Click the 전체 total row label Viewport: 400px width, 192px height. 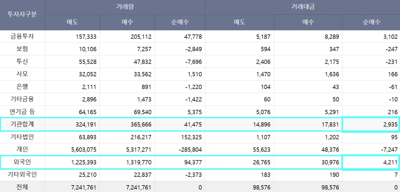[x=22, y=187]
